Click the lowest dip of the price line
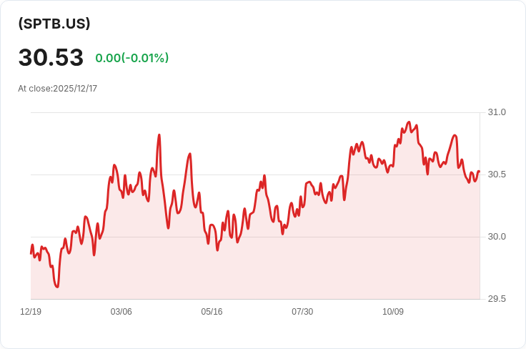The width and height of the screenshot is (526, 349). click(x=57, y=287)
